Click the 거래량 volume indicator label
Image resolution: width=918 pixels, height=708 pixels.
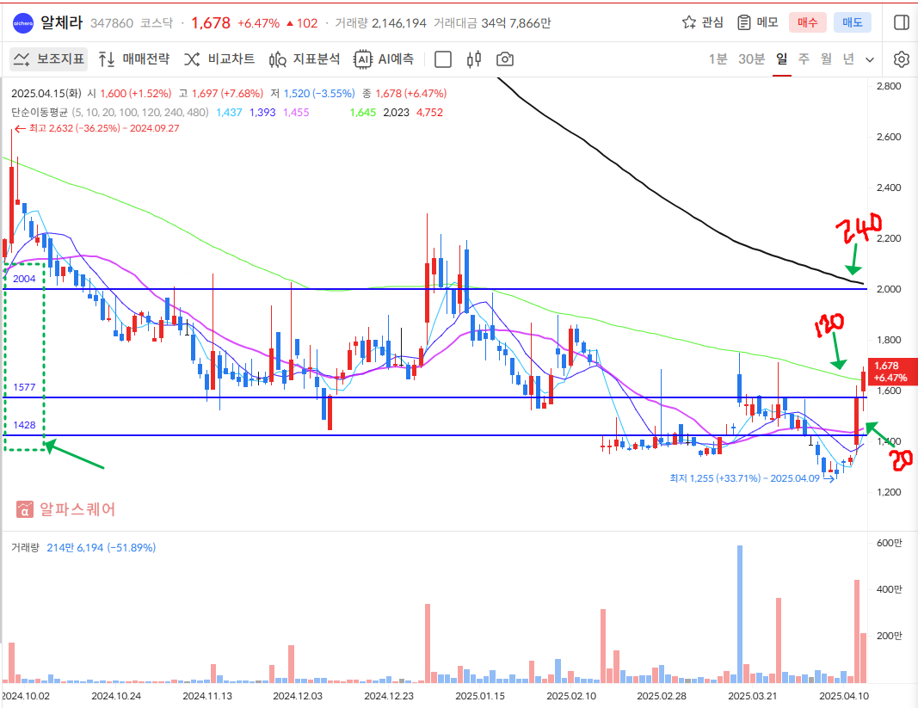click(x=25, y=547)
